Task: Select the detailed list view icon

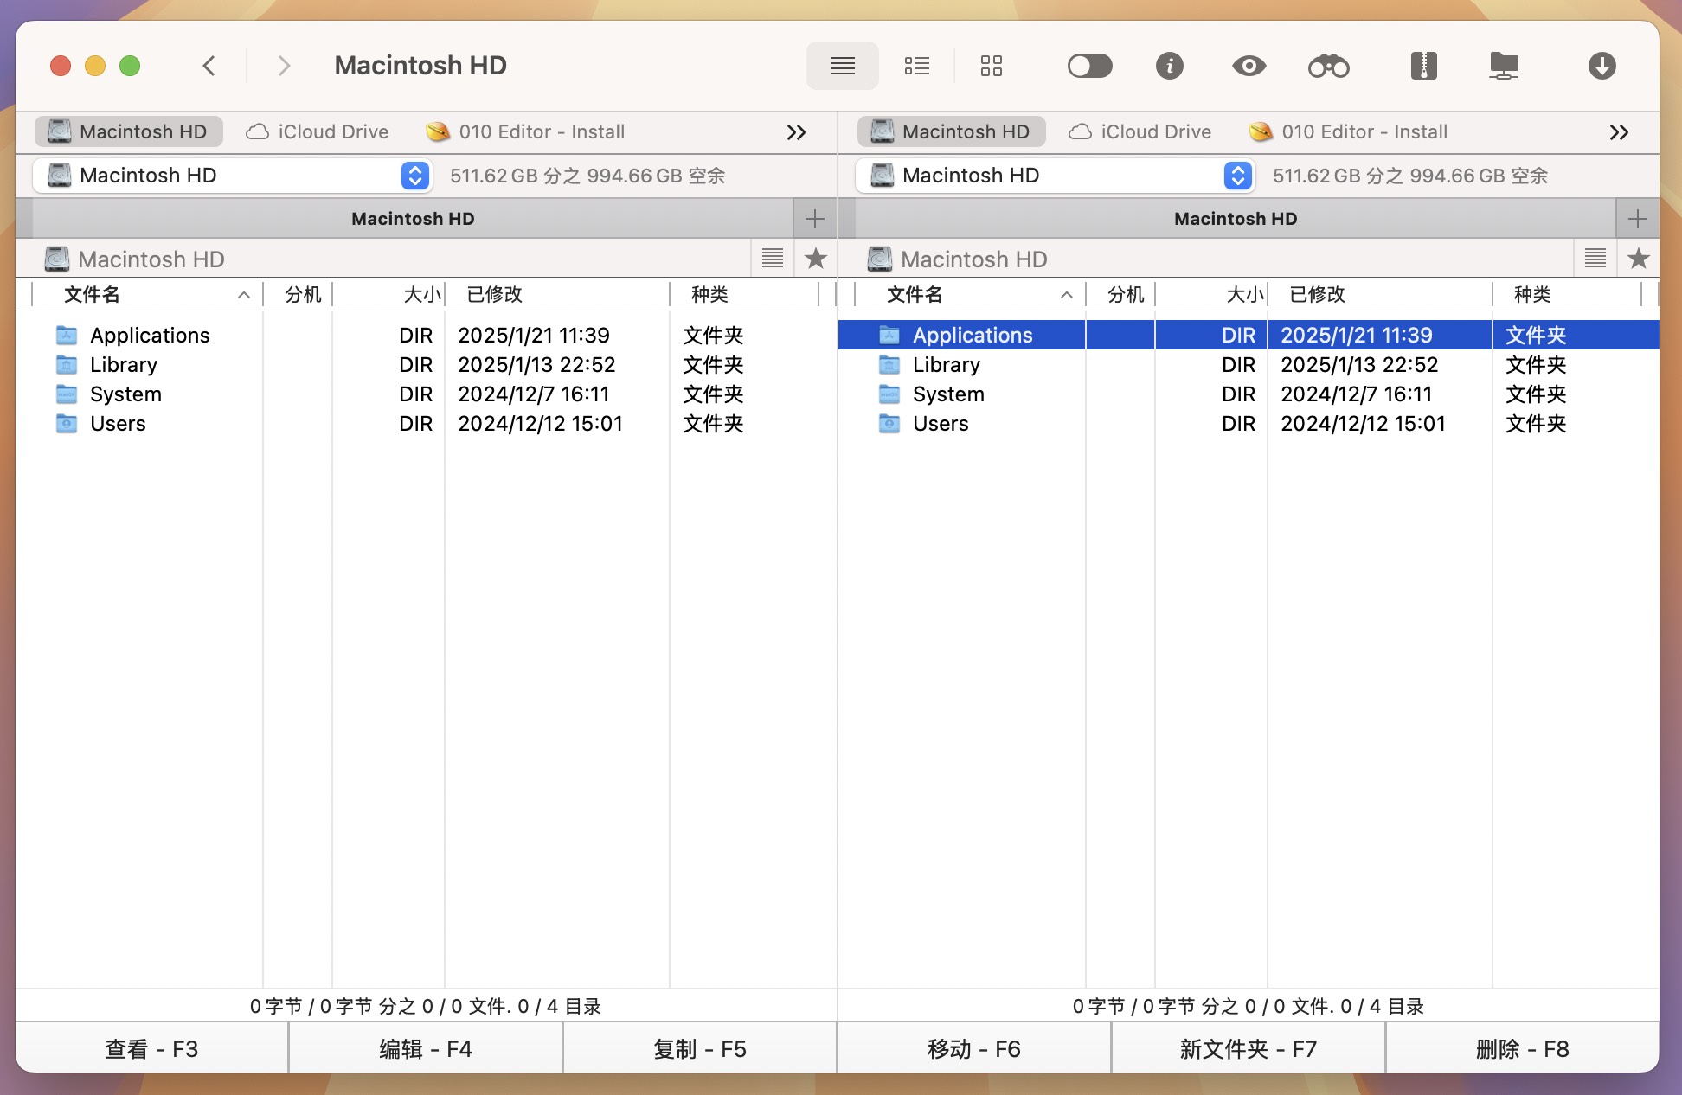Action: click(x=916, y=65)
